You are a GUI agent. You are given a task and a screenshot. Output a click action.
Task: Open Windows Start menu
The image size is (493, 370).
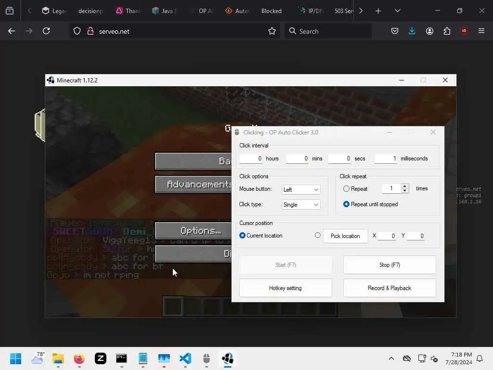point(15,358)
